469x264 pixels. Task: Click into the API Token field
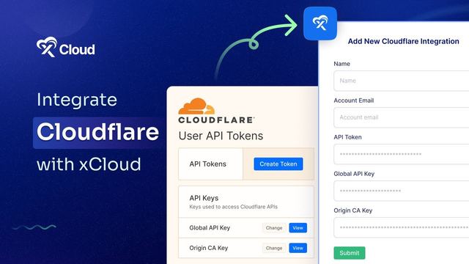click(x=402, y=154)
